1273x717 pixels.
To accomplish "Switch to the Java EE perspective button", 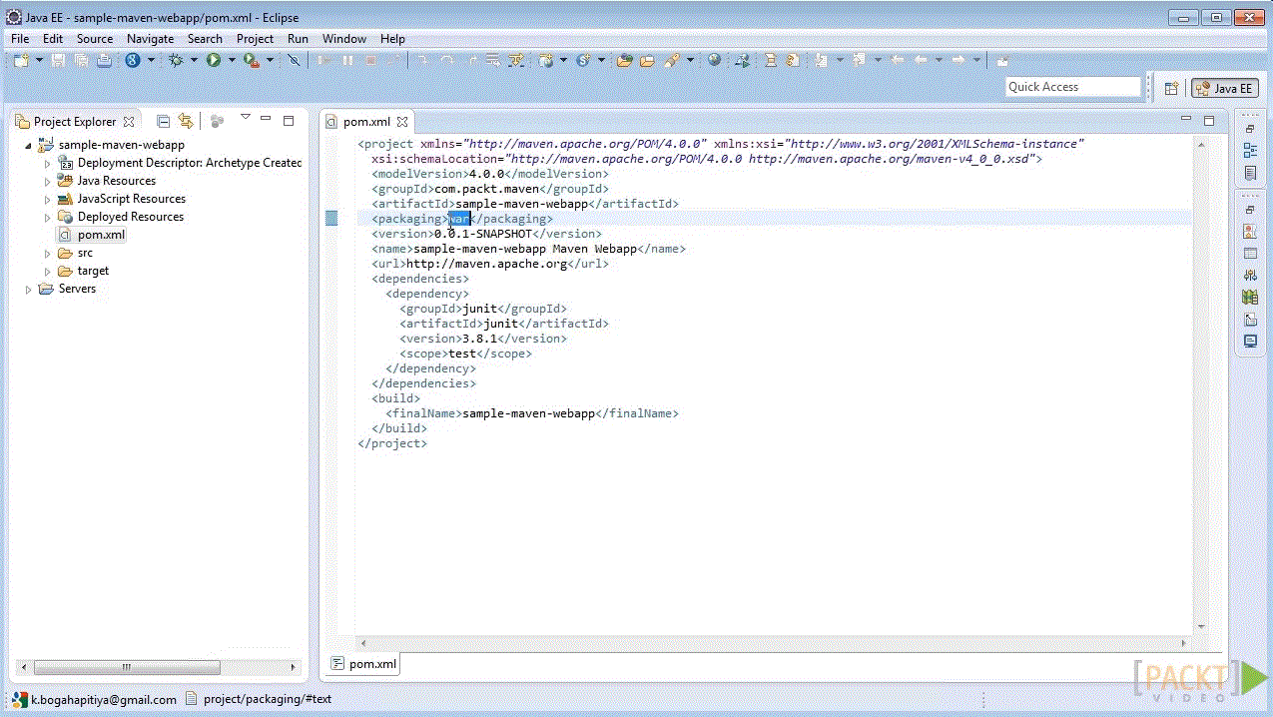I will [x=1223, y=88].
